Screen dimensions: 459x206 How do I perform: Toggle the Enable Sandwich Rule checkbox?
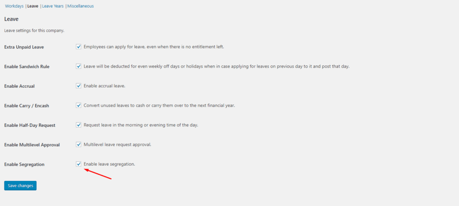coord(78,66)
